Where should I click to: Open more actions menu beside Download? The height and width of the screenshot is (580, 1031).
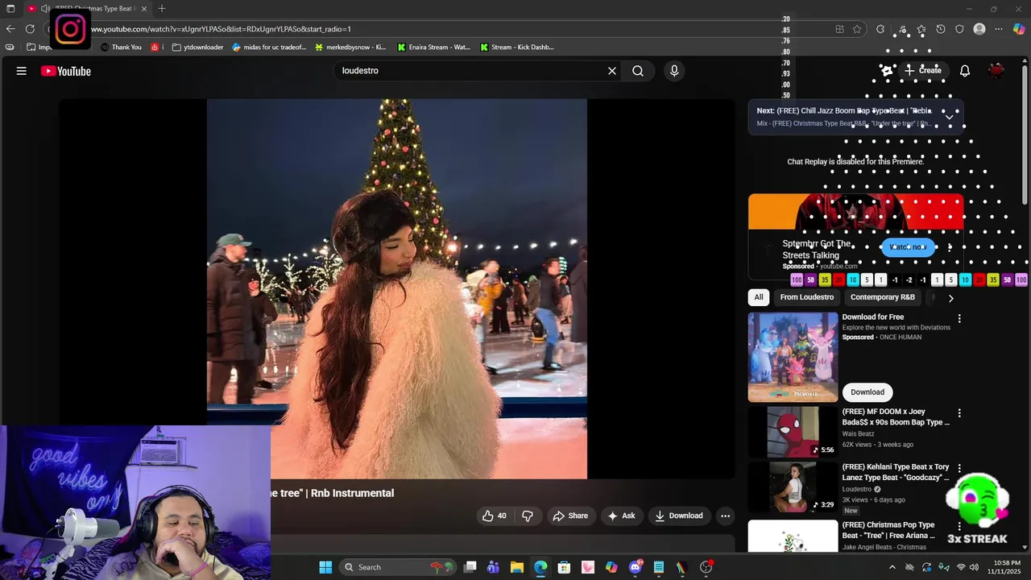pyautogui.click(x=725, y=516)
